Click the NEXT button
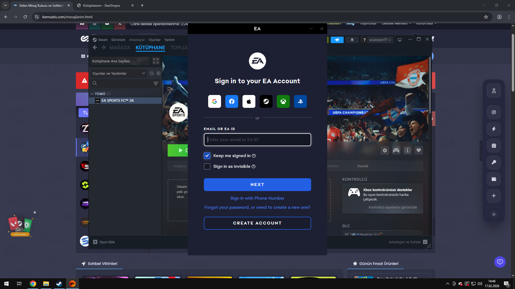515x289 pixels. pos(257,185)
